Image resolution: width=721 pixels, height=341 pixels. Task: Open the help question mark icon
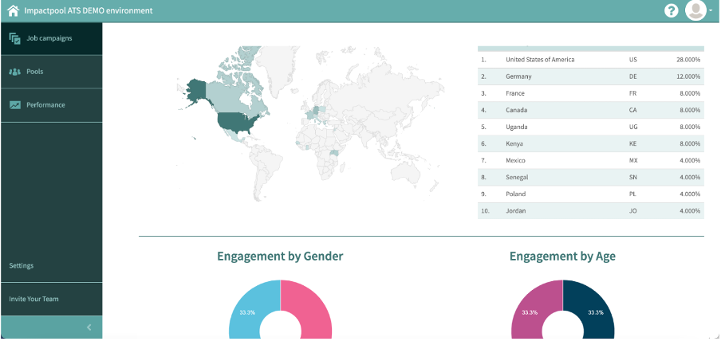click(x=672, y=10)
